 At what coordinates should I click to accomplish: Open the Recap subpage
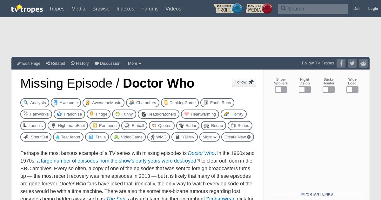(213, 126)
